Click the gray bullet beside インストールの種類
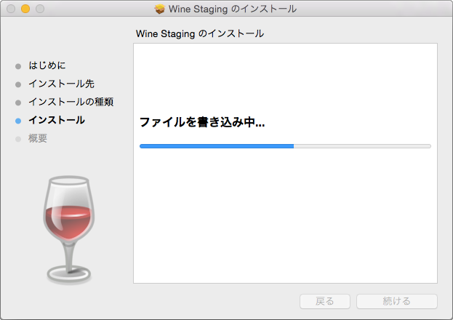Screen dimensions: 453x320 click(x=18, y=103)
